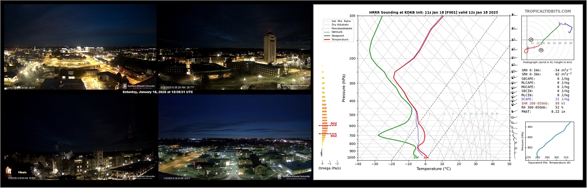
Task: Open the webcam view with the tall tower
Action: coord(234,47)
